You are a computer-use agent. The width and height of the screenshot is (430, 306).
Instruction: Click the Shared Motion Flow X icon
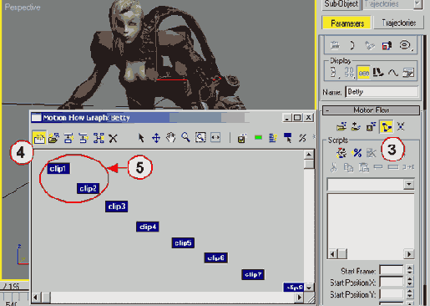coord(401,126)
